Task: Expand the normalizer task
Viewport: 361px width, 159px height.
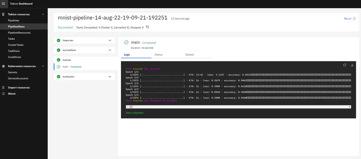Action: tap(110, 50)
